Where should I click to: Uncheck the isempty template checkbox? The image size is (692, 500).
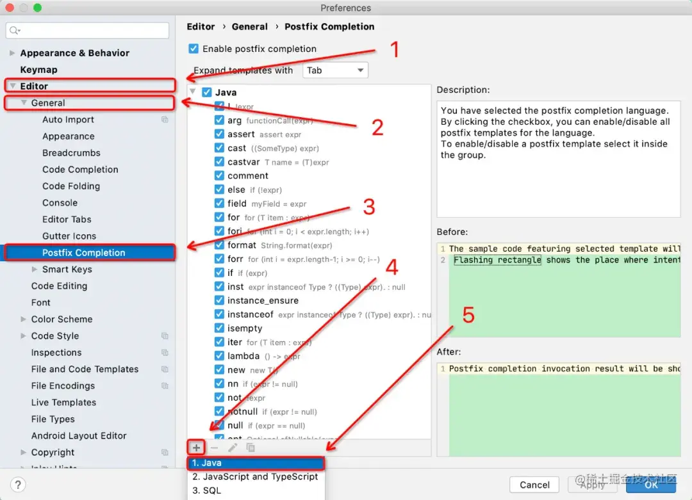(219, 328)
